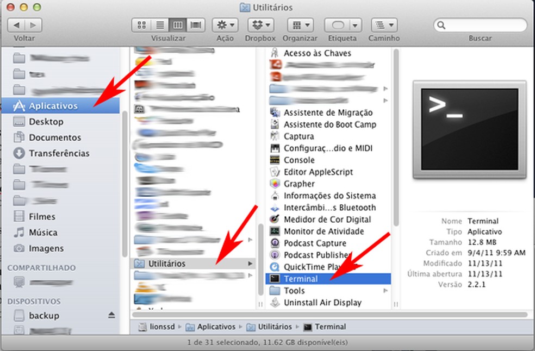Click Medidor de Cor Digital icon
Screen dimensions: 535x351
(x=275, y=220)
